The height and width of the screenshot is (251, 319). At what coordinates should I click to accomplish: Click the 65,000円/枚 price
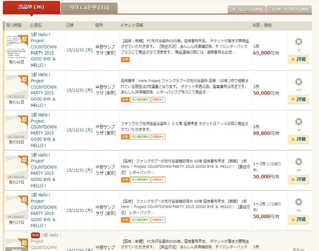tap(266, 53)
